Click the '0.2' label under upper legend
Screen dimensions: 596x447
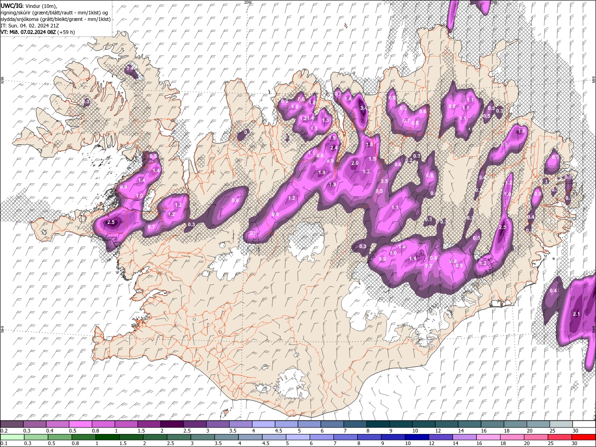pyautogui.click(x=4, y=431)
